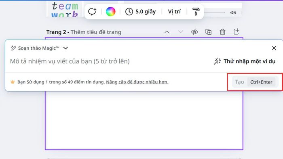The width and height of the screenshot is (283, 159).
Task: Open the rainbow background color picker
Action: 110,12
